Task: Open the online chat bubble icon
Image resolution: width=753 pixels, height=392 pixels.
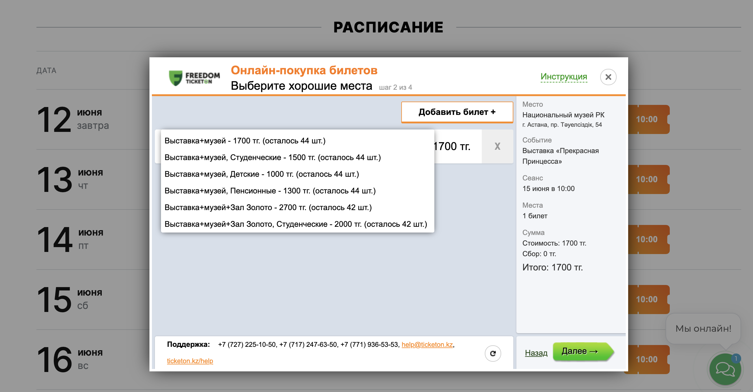Action: 725,369
